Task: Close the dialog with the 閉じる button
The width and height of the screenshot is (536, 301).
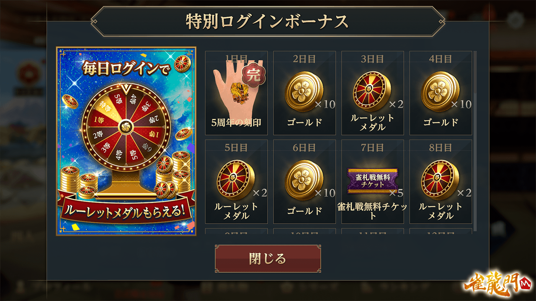Action: [x=268, y=259]
